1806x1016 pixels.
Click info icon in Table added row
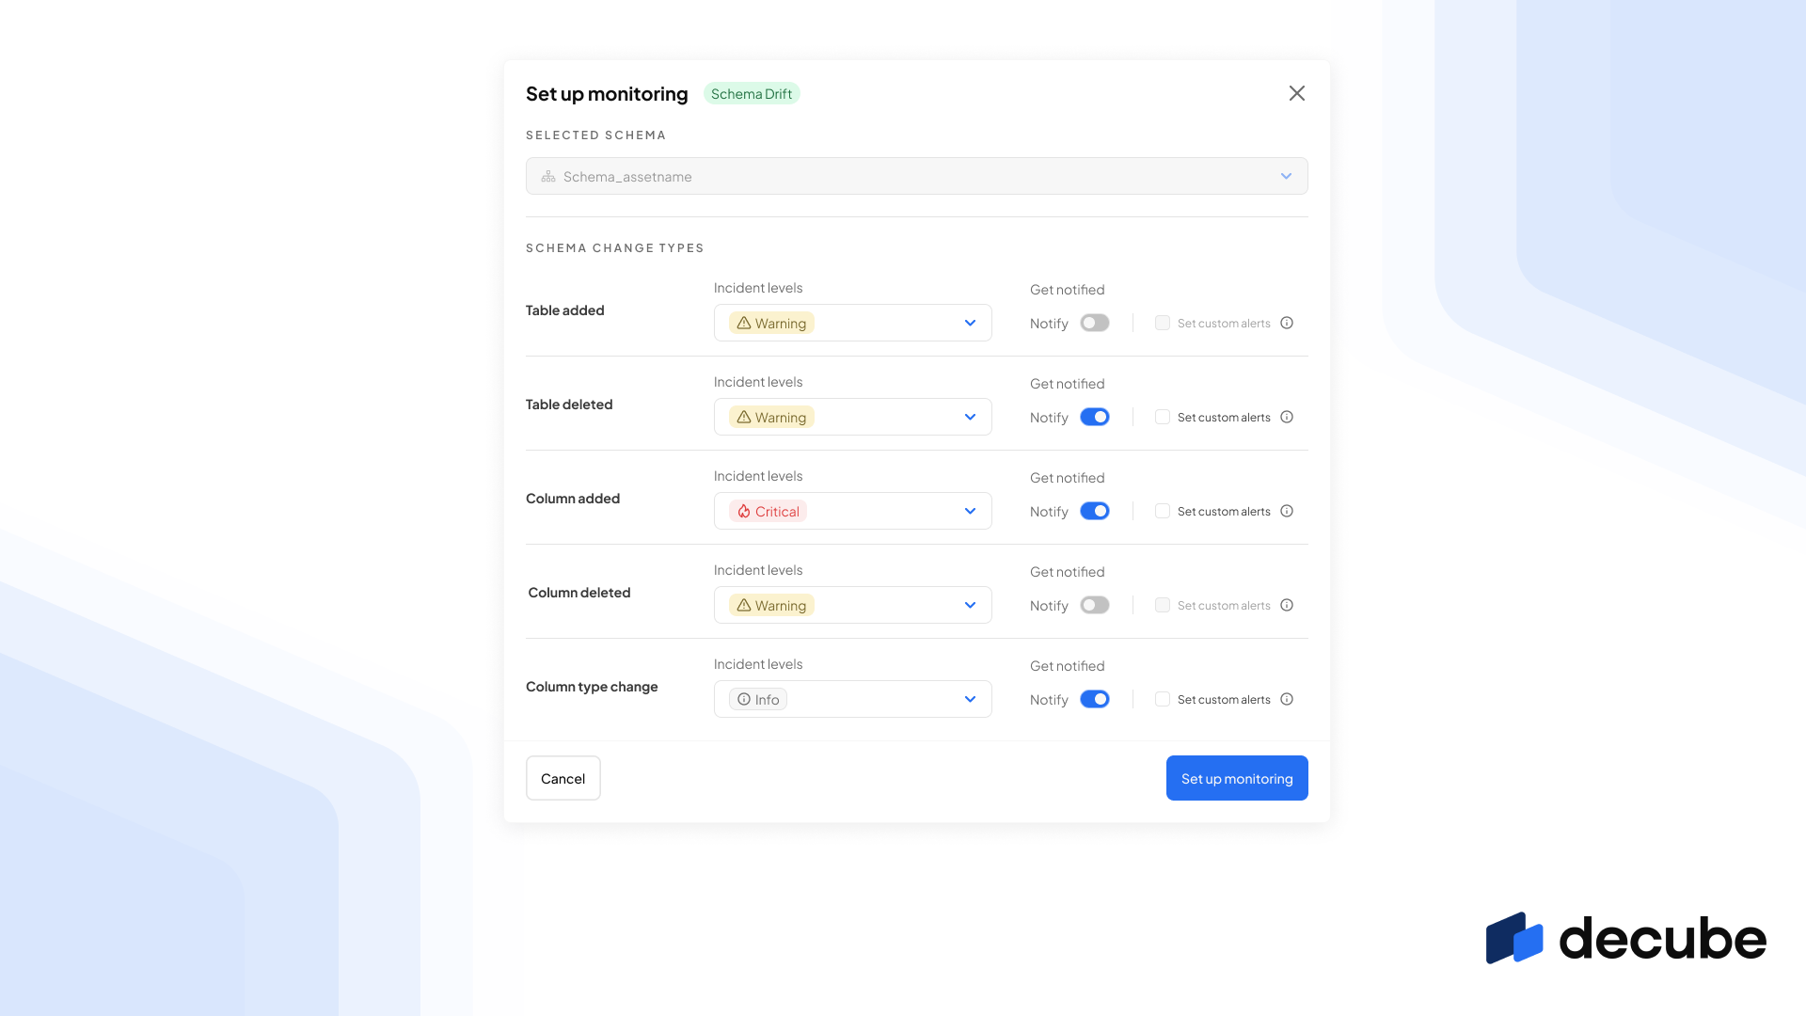(1287, 323)
